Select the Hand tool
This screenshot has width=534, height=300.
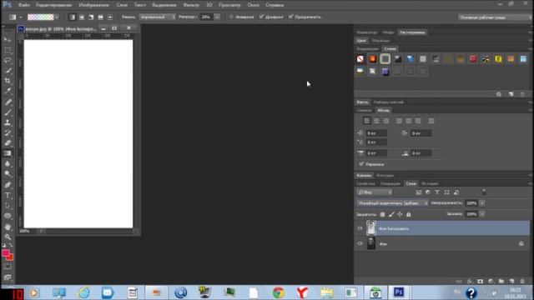pyautogui.click(x=8, y=227)
